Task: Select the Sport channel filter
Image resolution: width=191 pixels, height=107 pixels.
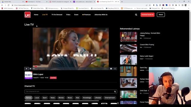Action: pyautogui.click(x=45, y=98)
